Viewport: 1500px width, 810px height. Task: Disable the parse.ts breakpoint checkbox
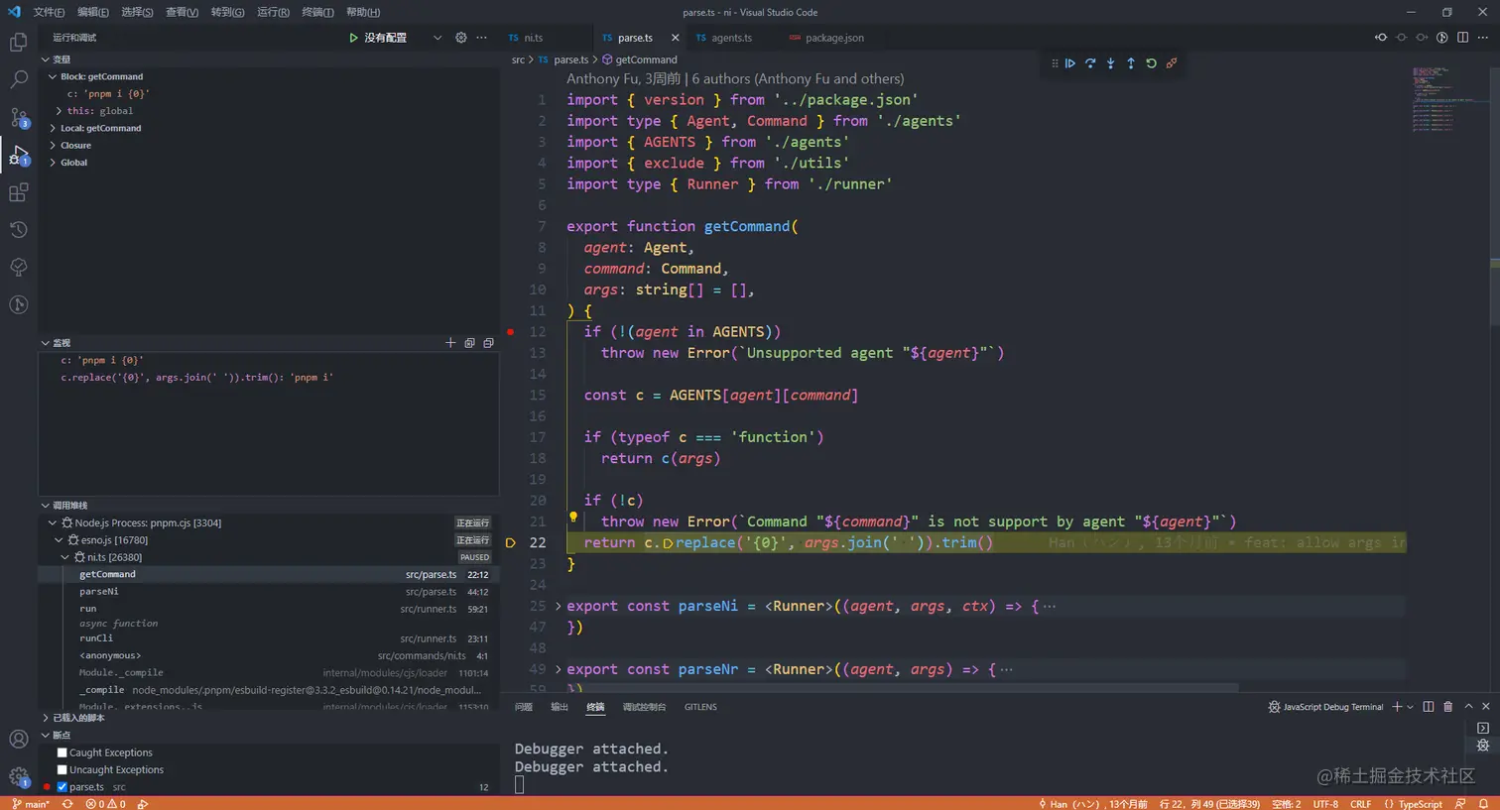pos(62,787)
